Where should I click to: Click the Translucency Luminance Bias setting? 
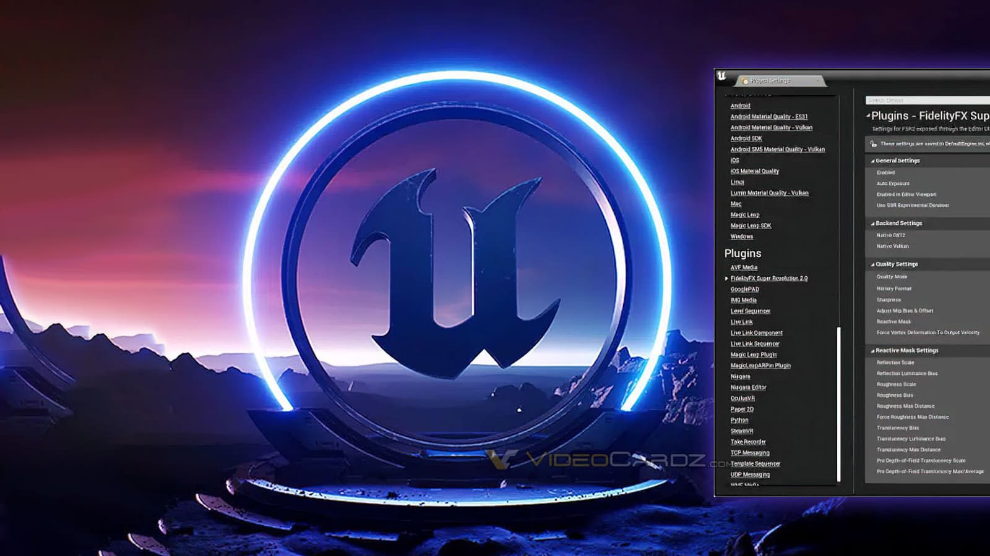928,439
